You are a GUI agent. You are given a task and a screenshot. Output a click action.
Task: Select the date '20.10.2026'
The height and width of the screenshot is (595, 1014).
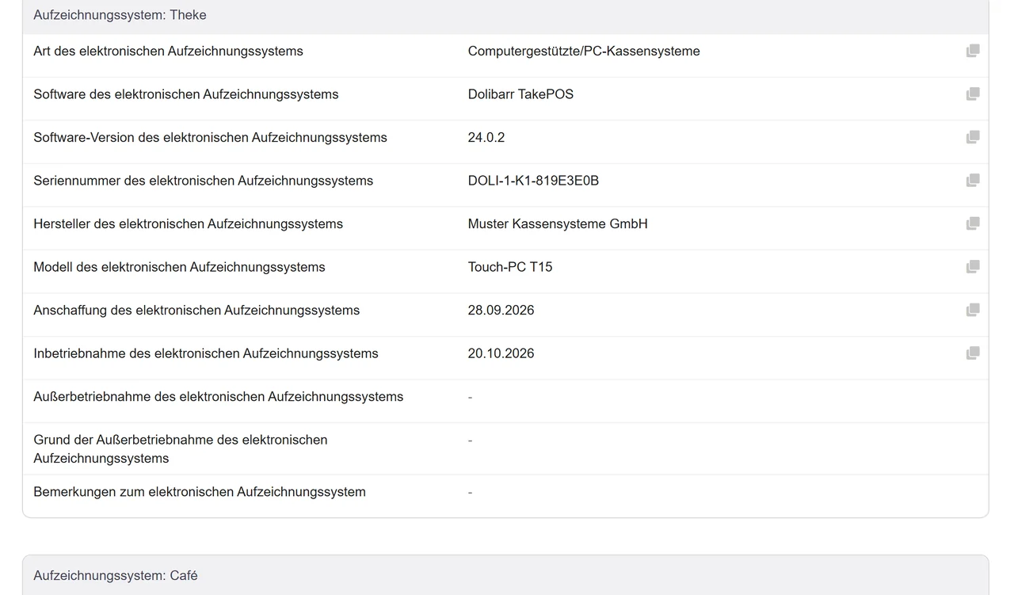(x=501, y=353)
